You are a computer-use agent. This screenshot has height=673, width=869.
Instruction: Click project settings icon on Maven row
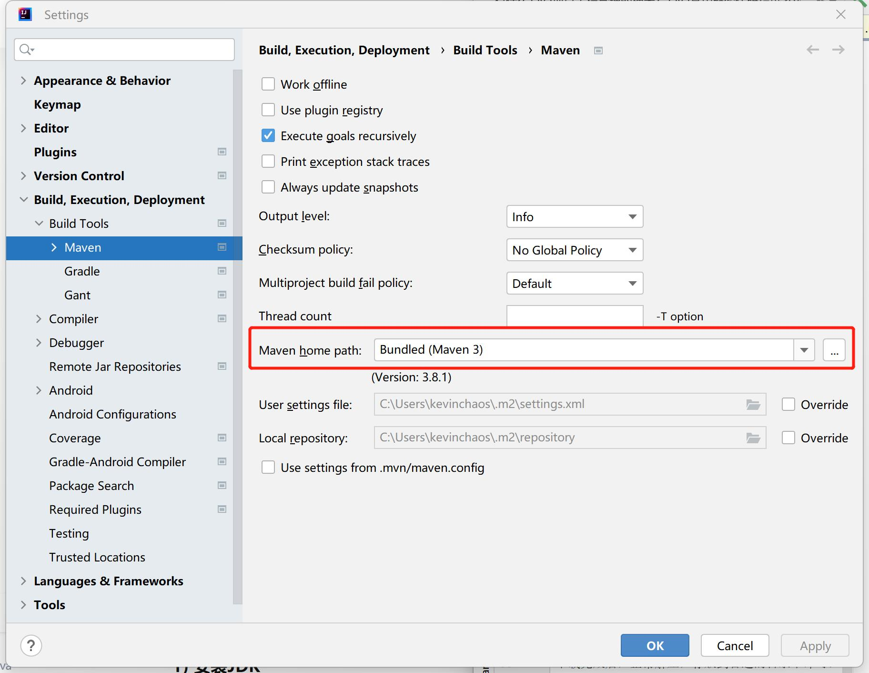coord(222,247)
